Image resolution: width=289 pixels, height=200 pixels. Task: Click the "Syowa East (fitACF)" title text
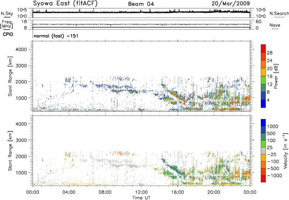[65, 3]
